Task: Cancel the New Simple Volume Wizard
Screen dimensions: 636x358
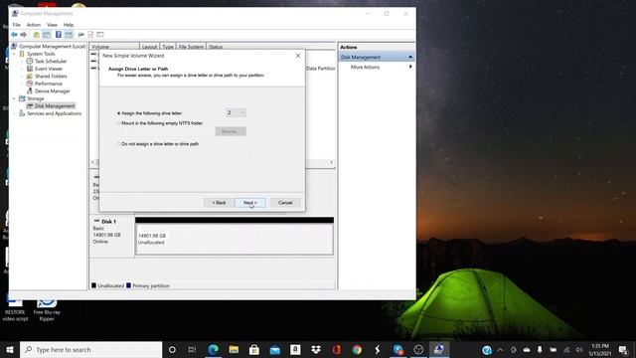Action: (285, 203)
